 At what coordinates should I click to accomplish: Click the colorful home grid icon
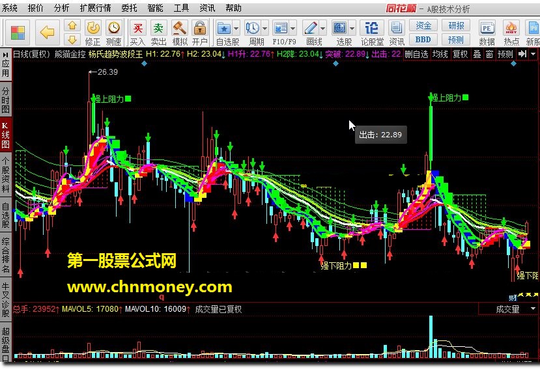tap(18, 33)
